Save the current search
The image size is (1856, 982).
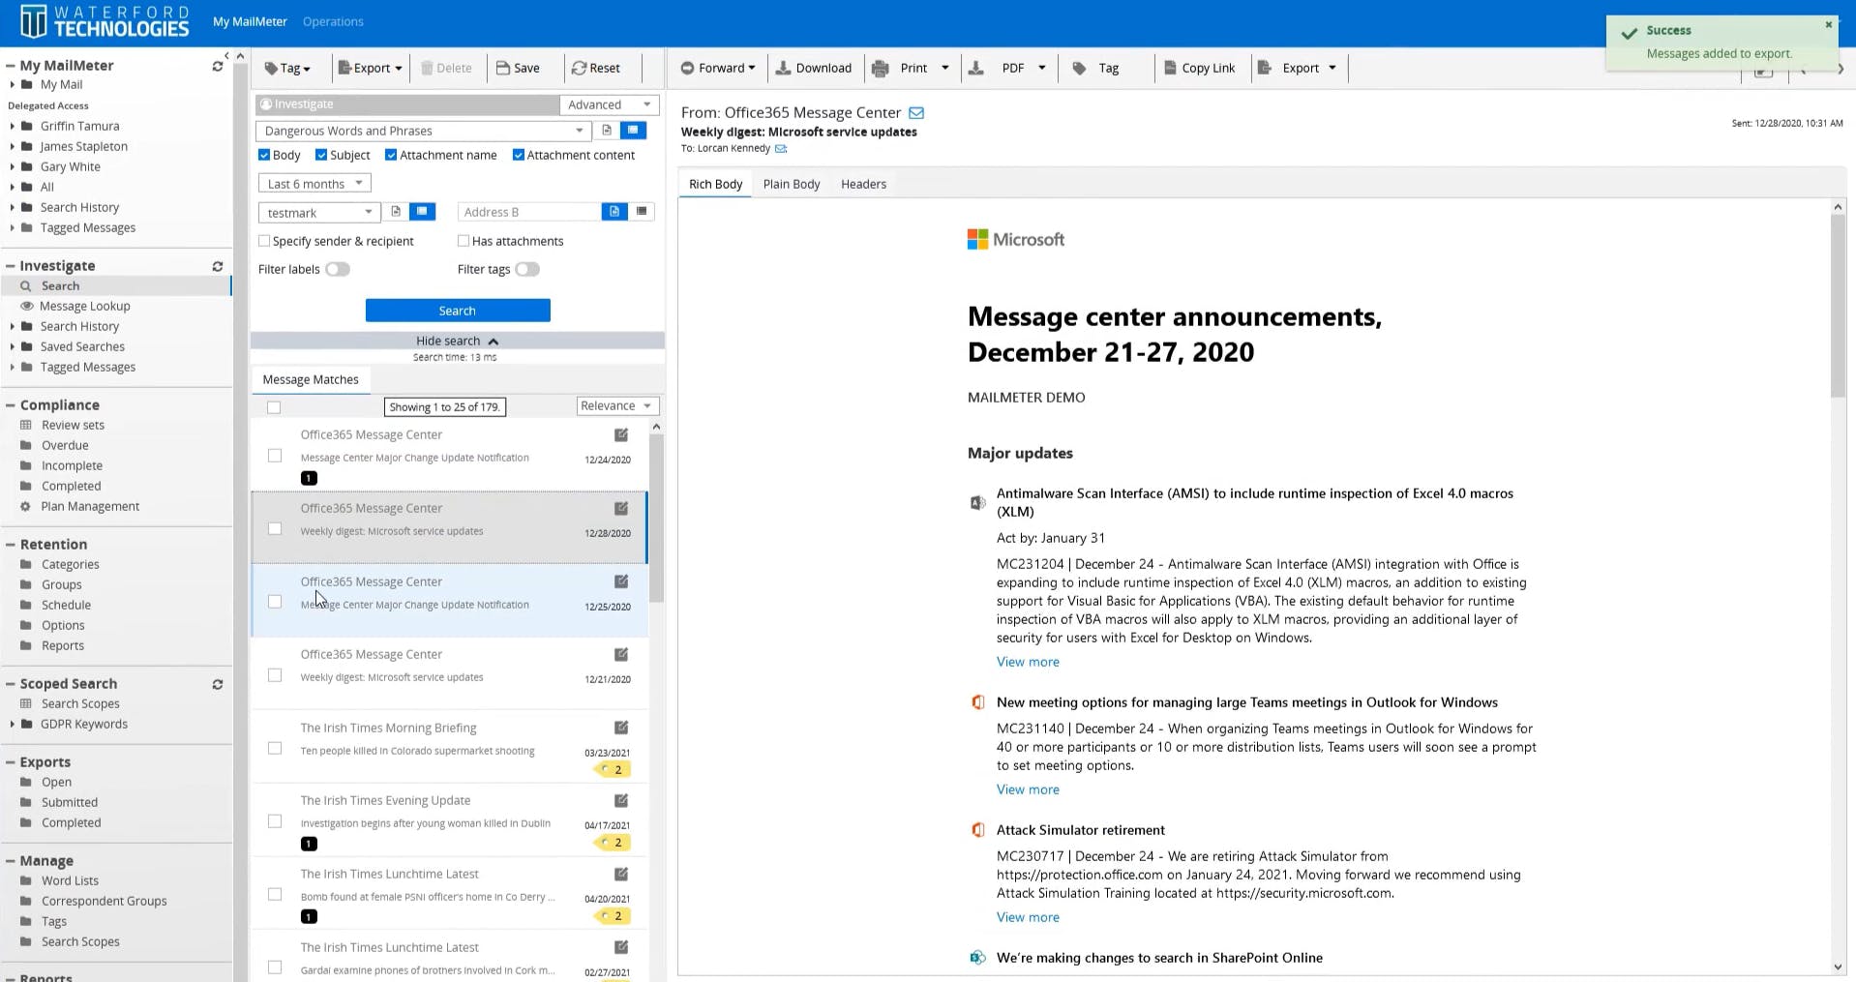click(518, 68)
